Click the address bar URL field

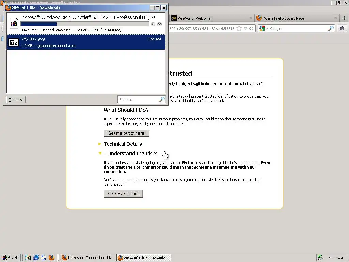point(201,29)
